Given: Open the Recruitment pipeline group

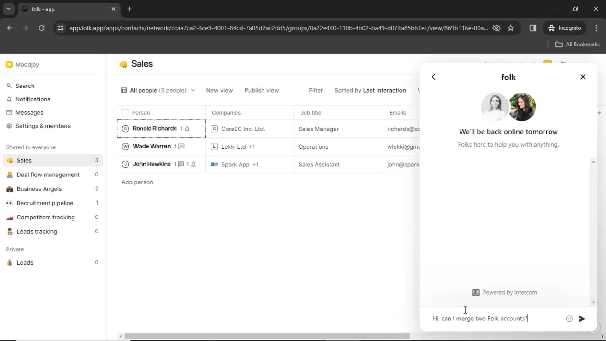Looking at the screenshot, I should tap(53, 203).
